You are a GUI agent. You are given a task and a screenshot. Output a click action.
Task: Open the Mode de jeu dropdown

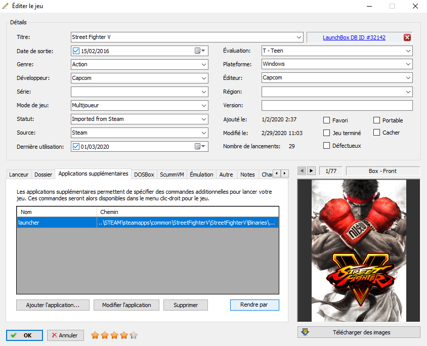[204, 105]
